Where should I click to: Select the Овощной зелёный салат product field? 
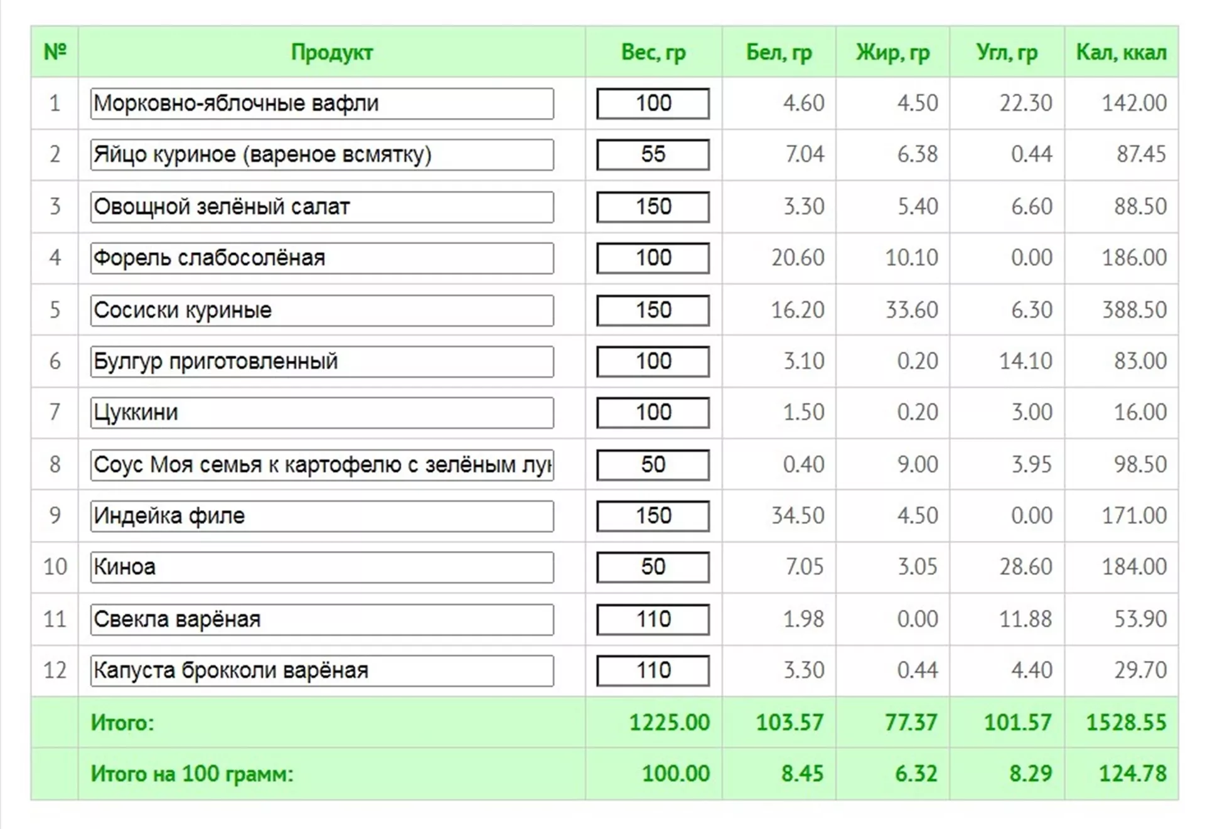(321, 207)
